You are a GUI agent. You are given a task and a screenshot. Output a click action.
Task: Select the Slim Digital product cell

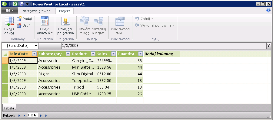(x=84, y=74)
